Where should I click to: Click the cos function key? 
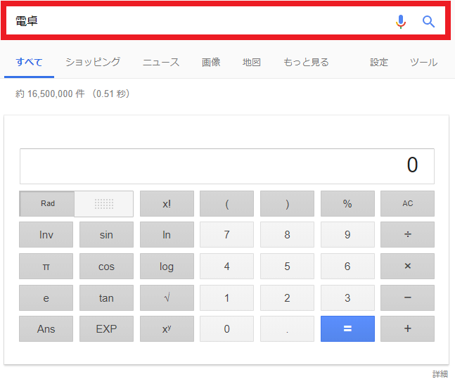click(x=106, y=266)
